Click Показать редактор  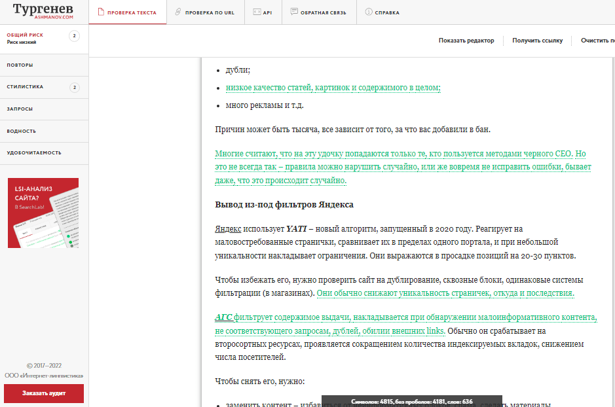point(466,41)
